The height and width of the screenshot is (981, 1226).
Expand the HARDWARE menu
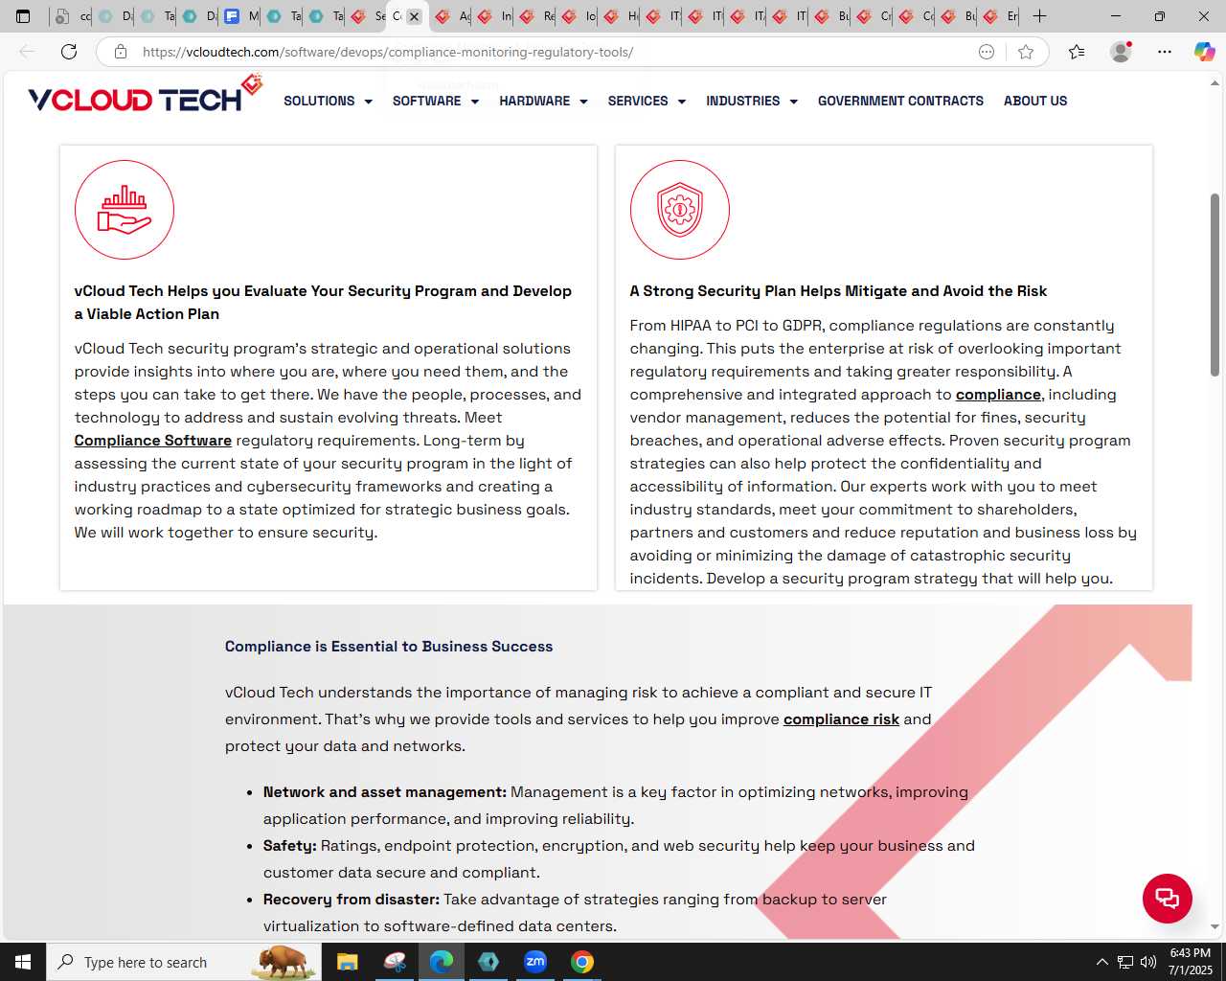(543, 101)
